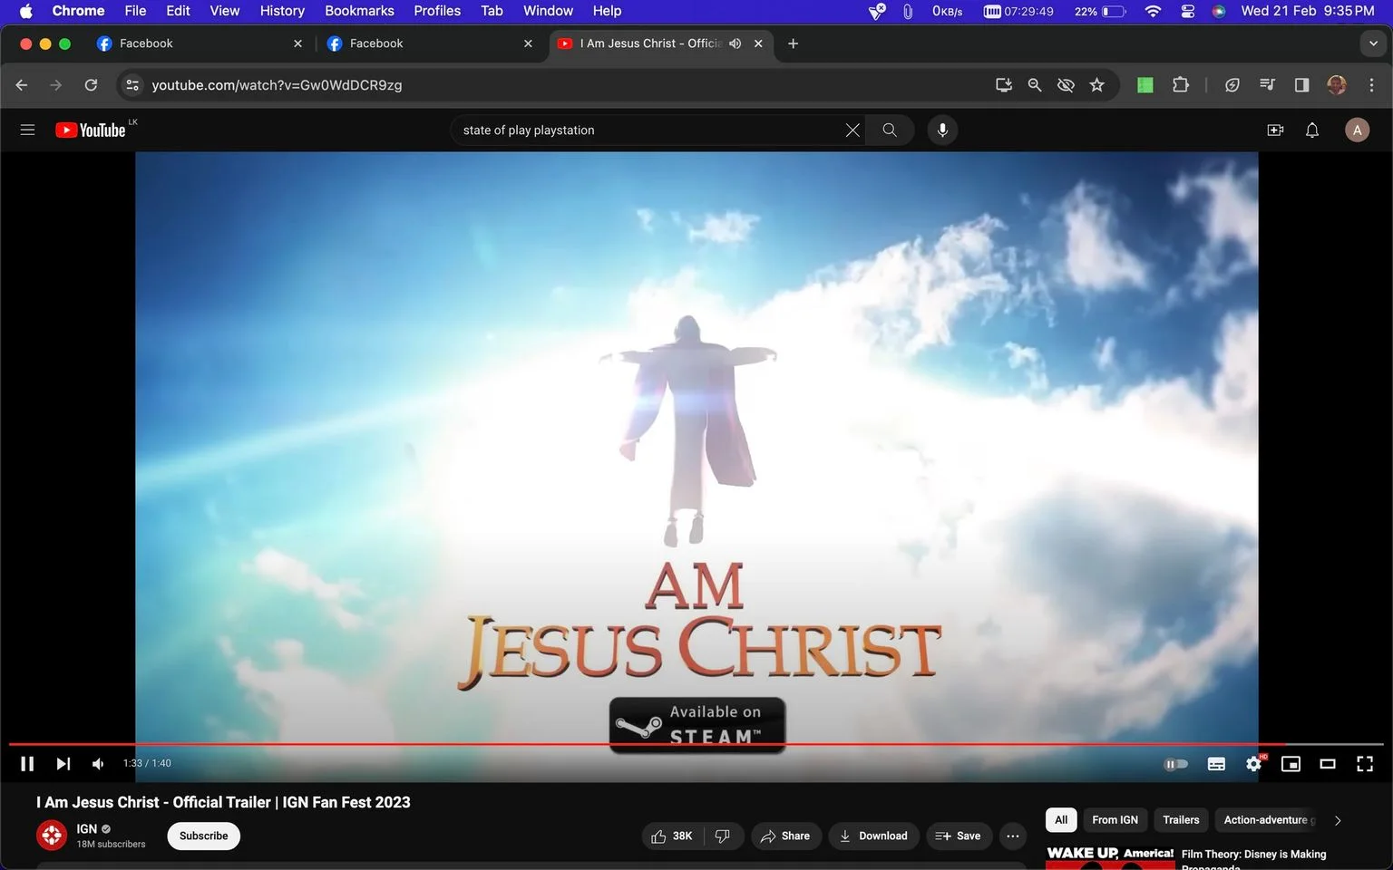
Task: Toggle the autoplay switch
Action: [1176, 764]
